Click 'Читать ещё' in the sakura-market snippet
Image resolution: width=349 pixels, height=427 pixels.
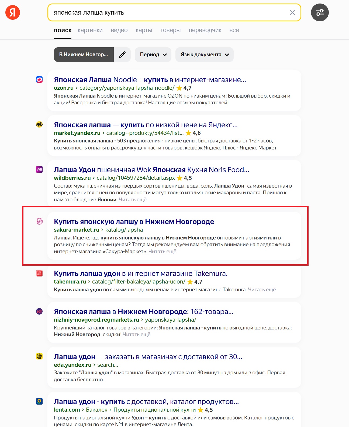[162, 252]
